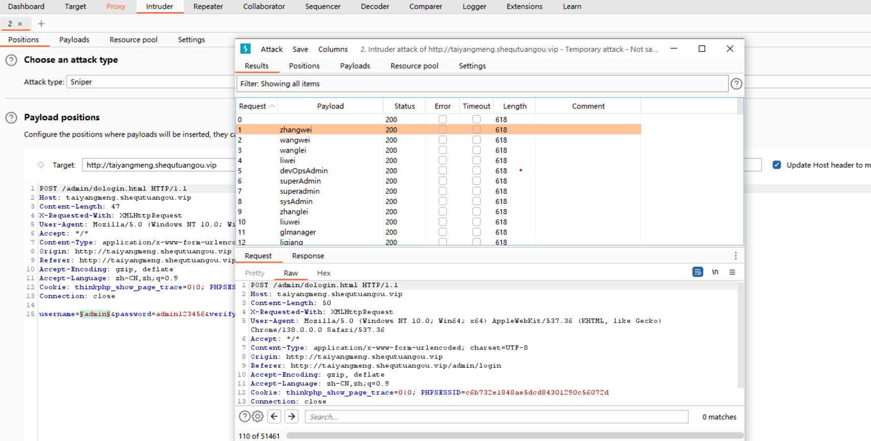
Task: Open the search settings gear icon
Action: [x=258, y=416]
